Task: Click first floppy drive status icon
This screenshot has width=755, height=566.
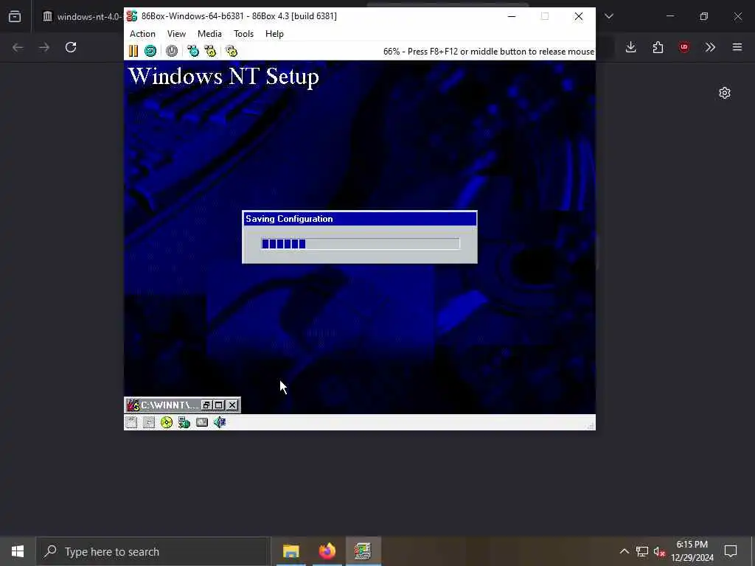Action: [131, 422]
